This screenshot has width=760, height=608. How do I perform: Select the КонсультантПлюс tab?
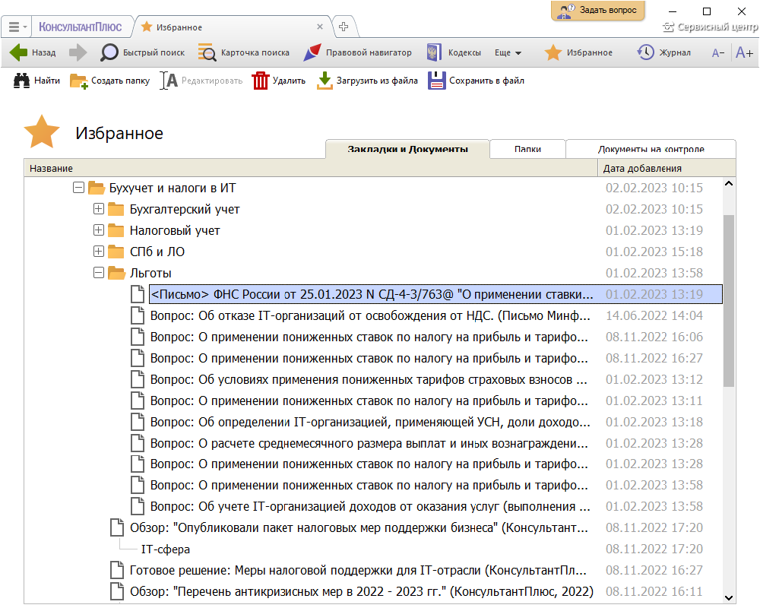(x=81, y=27)
